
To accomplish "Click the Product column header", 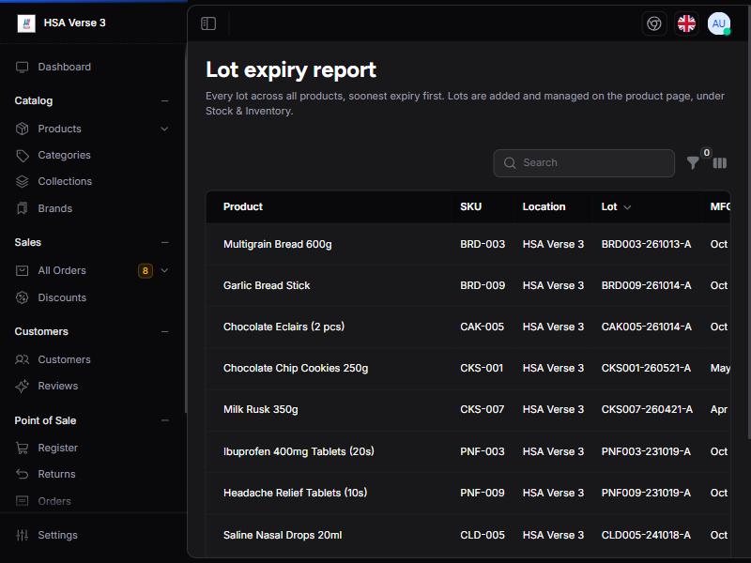I will [243, 206].
